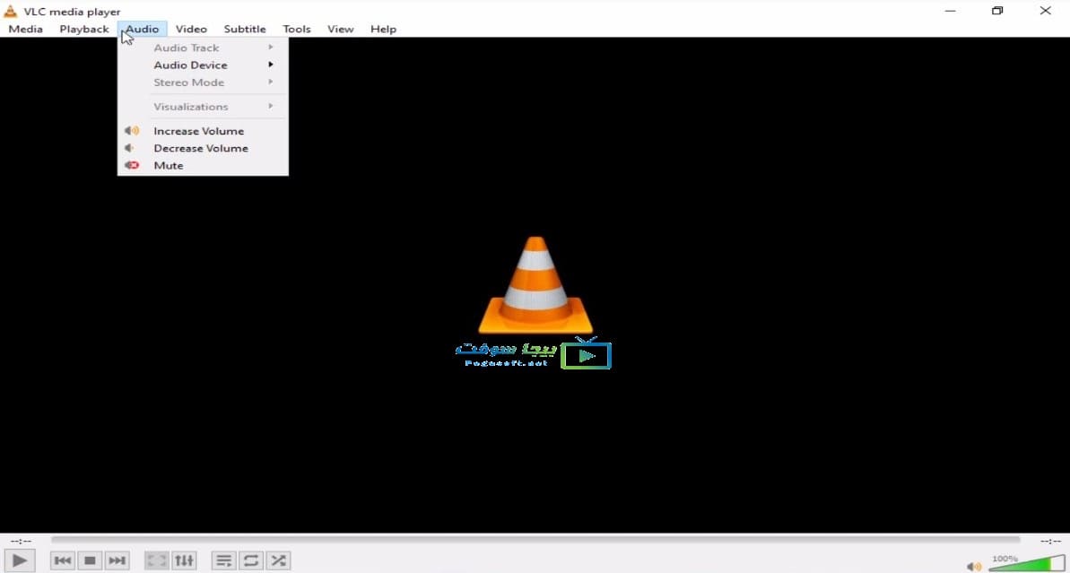
Task: Adjust the volume slider at 100%
Action: (x=1028, y=563)
